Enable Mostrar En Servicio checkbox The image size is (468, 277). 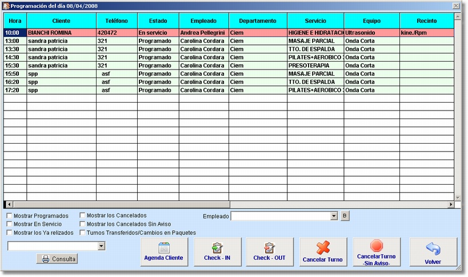pyautogui.click(x=9, y=224)
